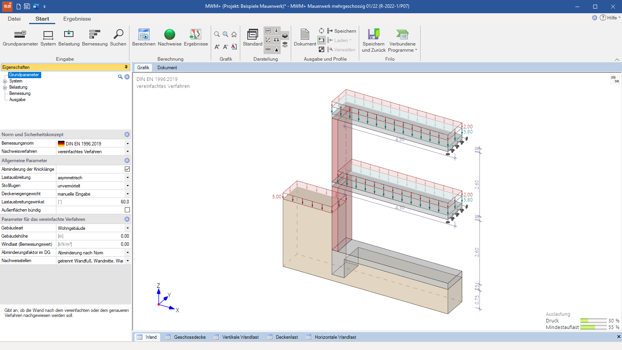Click Speichern und Zurück
Image resolution: width=622 pixels, height=350 pixels.
pyautogui.click(x=374, y=40)
